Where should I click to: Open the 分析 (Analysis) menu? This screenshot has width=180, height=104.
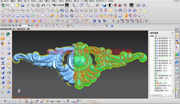pos(61,1)
